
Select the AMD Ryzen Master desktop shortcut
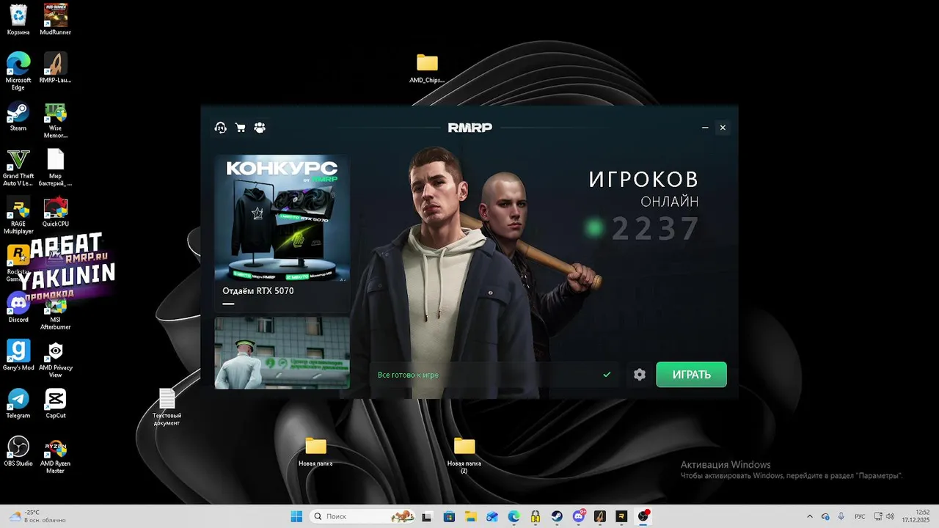[56, 455]
